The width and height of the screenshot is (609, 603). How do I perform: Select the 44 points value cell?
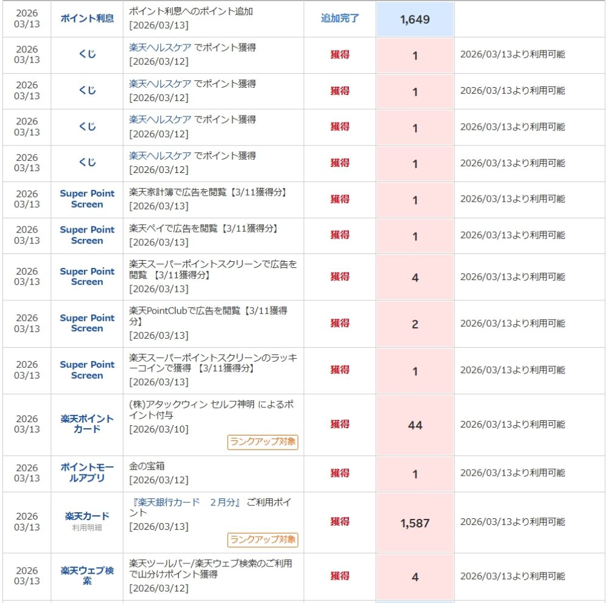click(415, 425)
